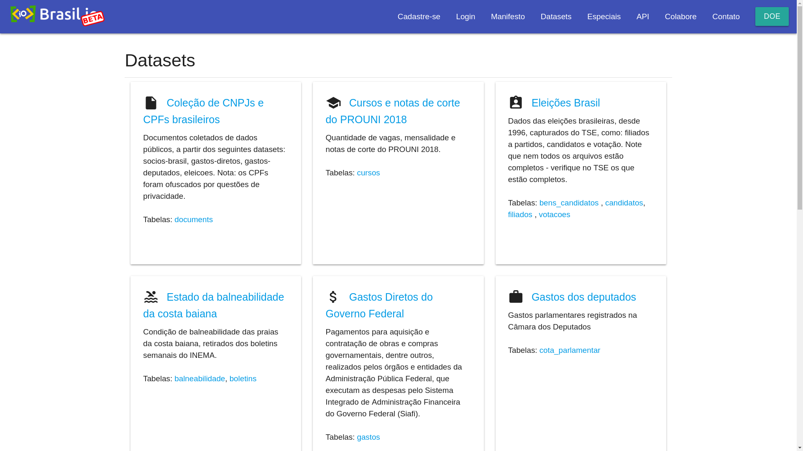Go to the Login page
Image resolution: width=803 pixels, height=451 pixels.
click(465, 17)
